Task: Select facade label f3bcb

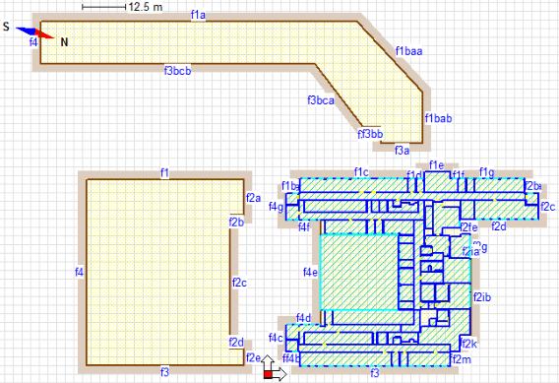Action: [177, 71]
